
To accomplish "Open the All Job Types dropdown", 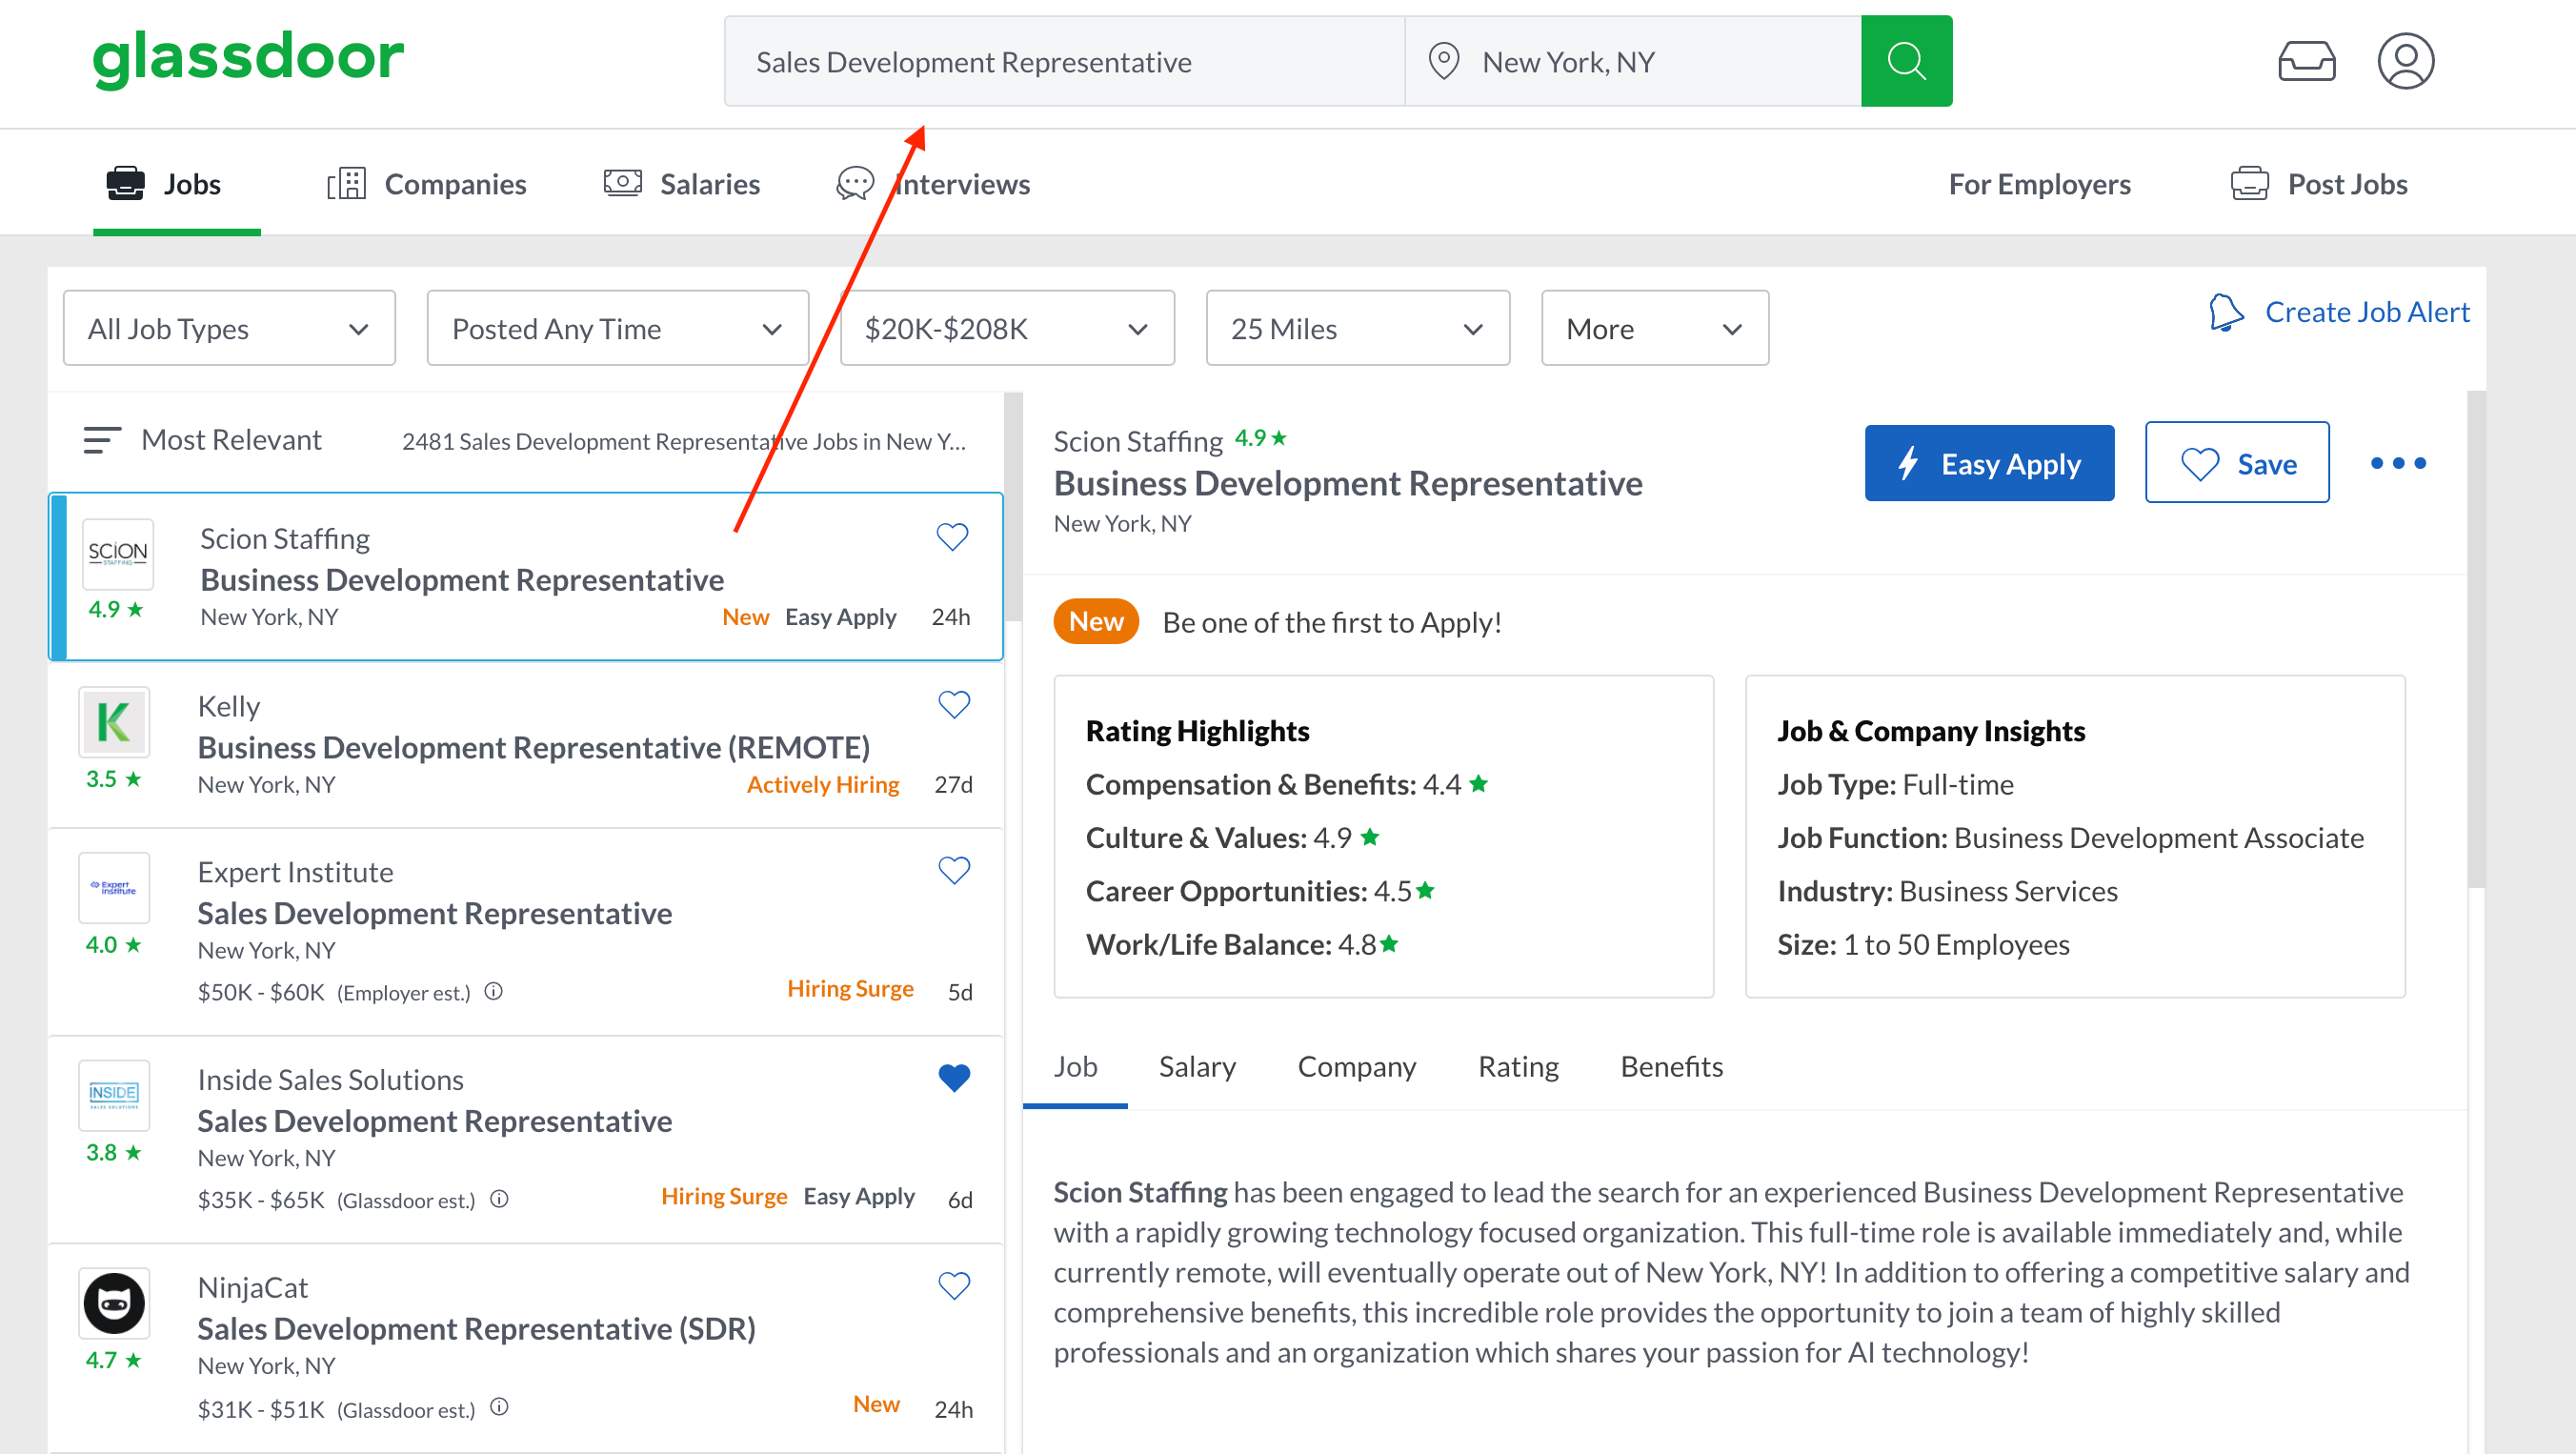I will [229, 328].
